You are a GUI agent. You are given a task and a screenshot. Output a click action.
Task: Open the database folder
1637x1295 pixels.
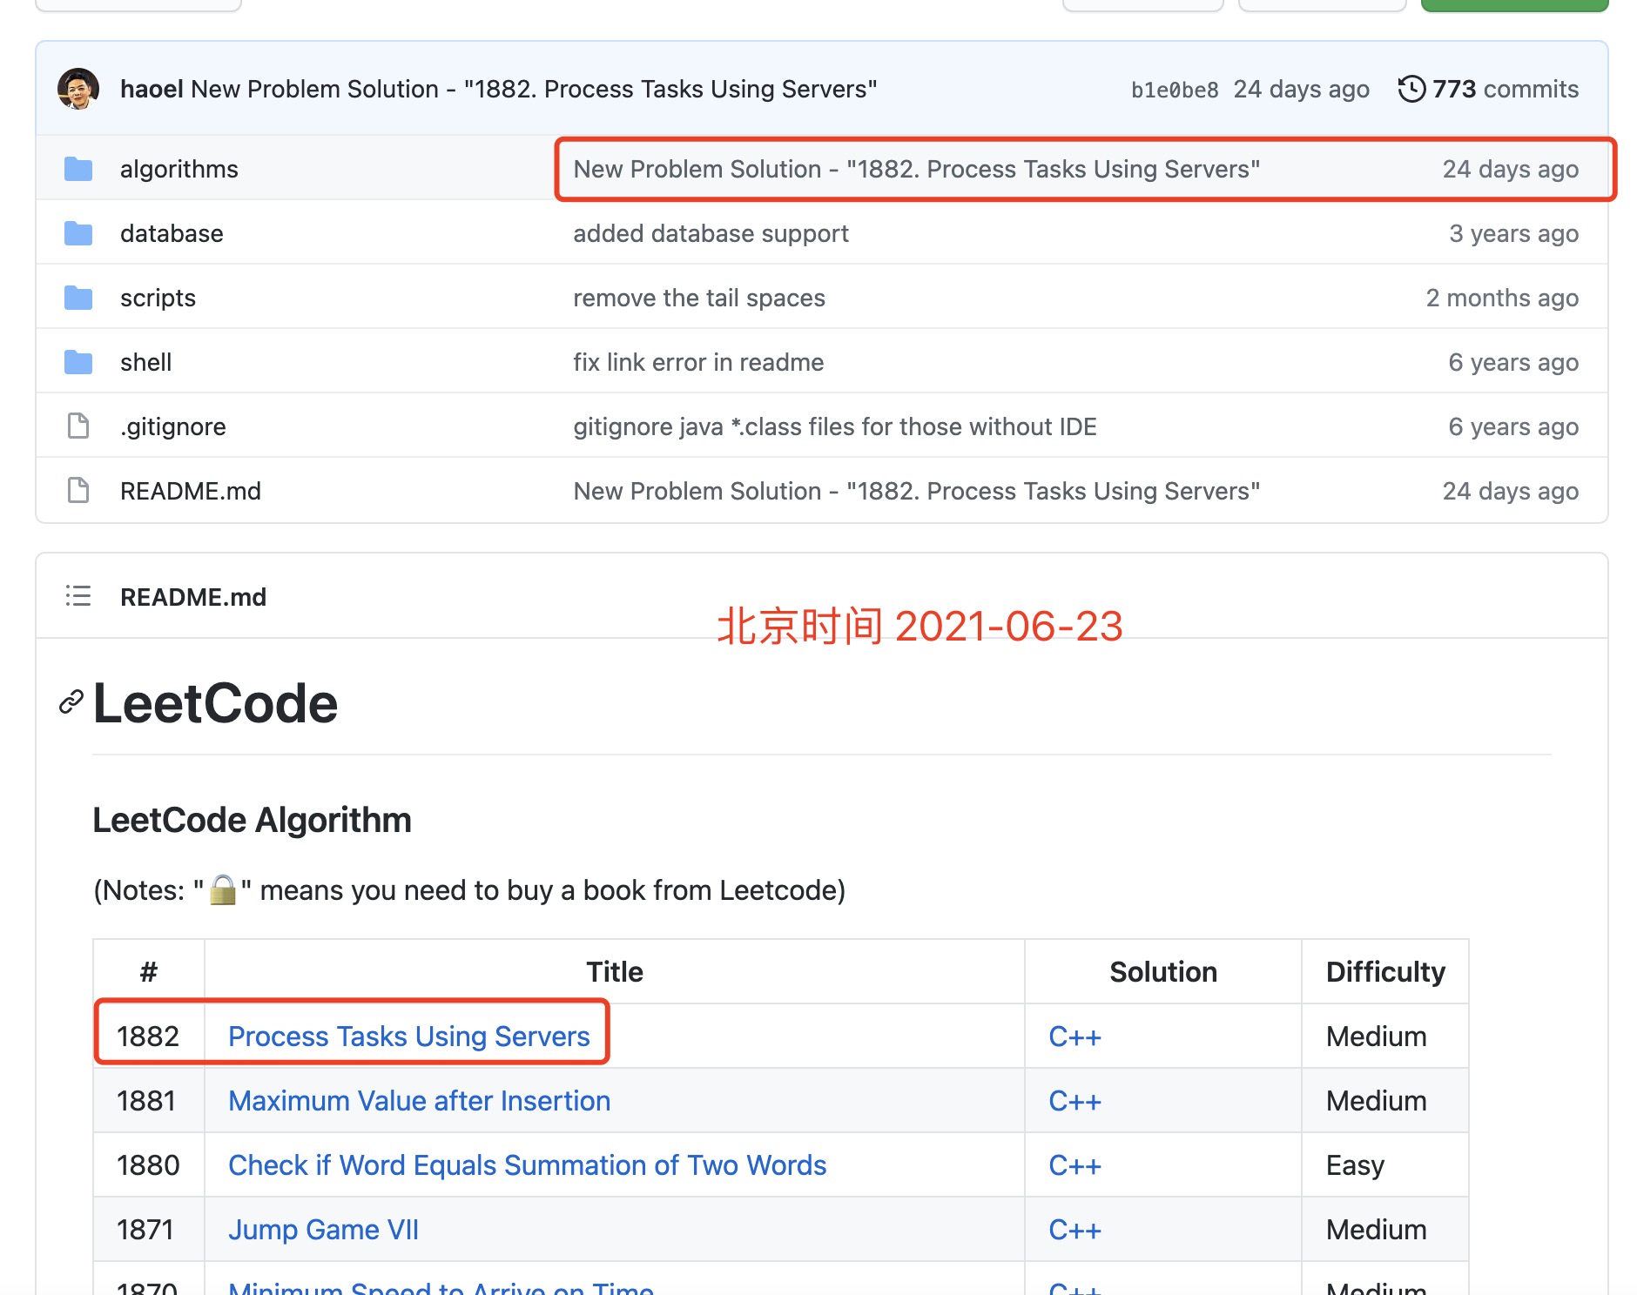tap(172, 233)
